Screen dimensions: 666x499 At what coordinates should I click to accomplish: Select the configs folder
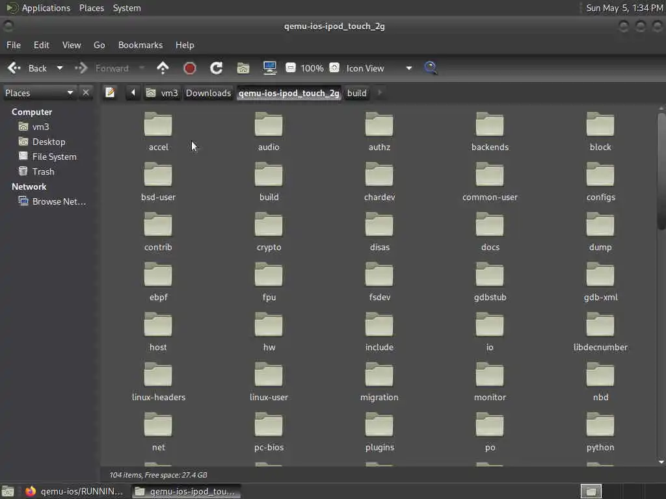[600, 182]
